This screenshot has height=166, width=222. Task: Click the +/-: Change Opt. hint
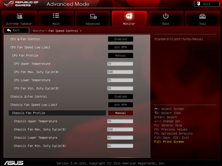168,121
